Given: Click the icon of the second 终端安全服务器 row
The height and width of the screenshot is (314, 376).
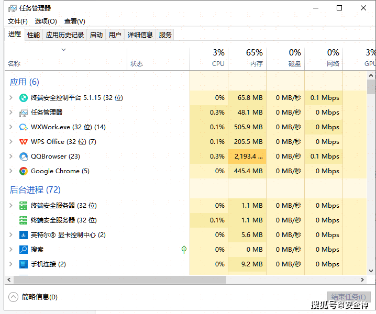Looking at the screenshot, I should 23,220.
